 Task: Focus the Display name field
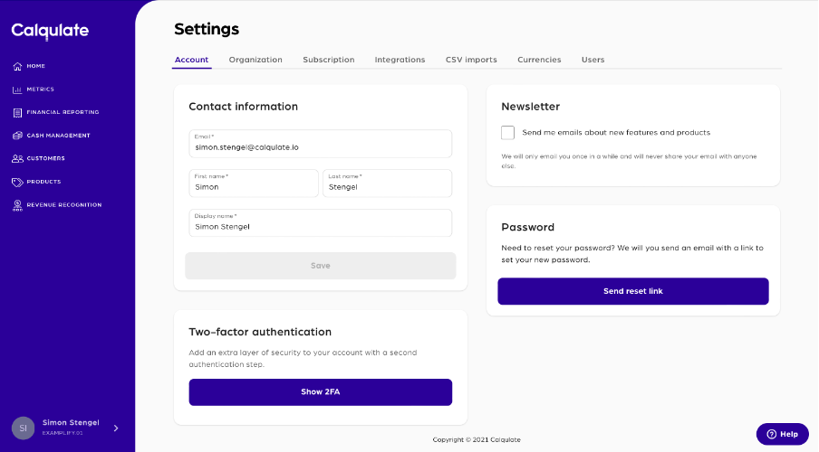coord(320,224)
